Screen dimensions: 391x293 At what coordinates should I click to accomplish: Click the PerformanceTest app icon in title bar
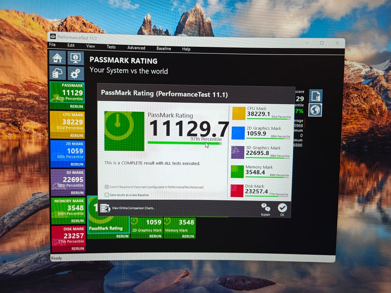(x=53, y=36)
